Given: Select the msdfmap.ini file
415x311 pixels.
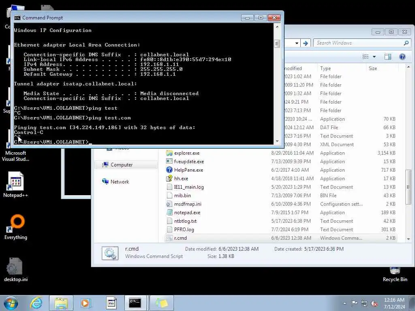Looking at the screenshot, I should (x=188, y=204).
